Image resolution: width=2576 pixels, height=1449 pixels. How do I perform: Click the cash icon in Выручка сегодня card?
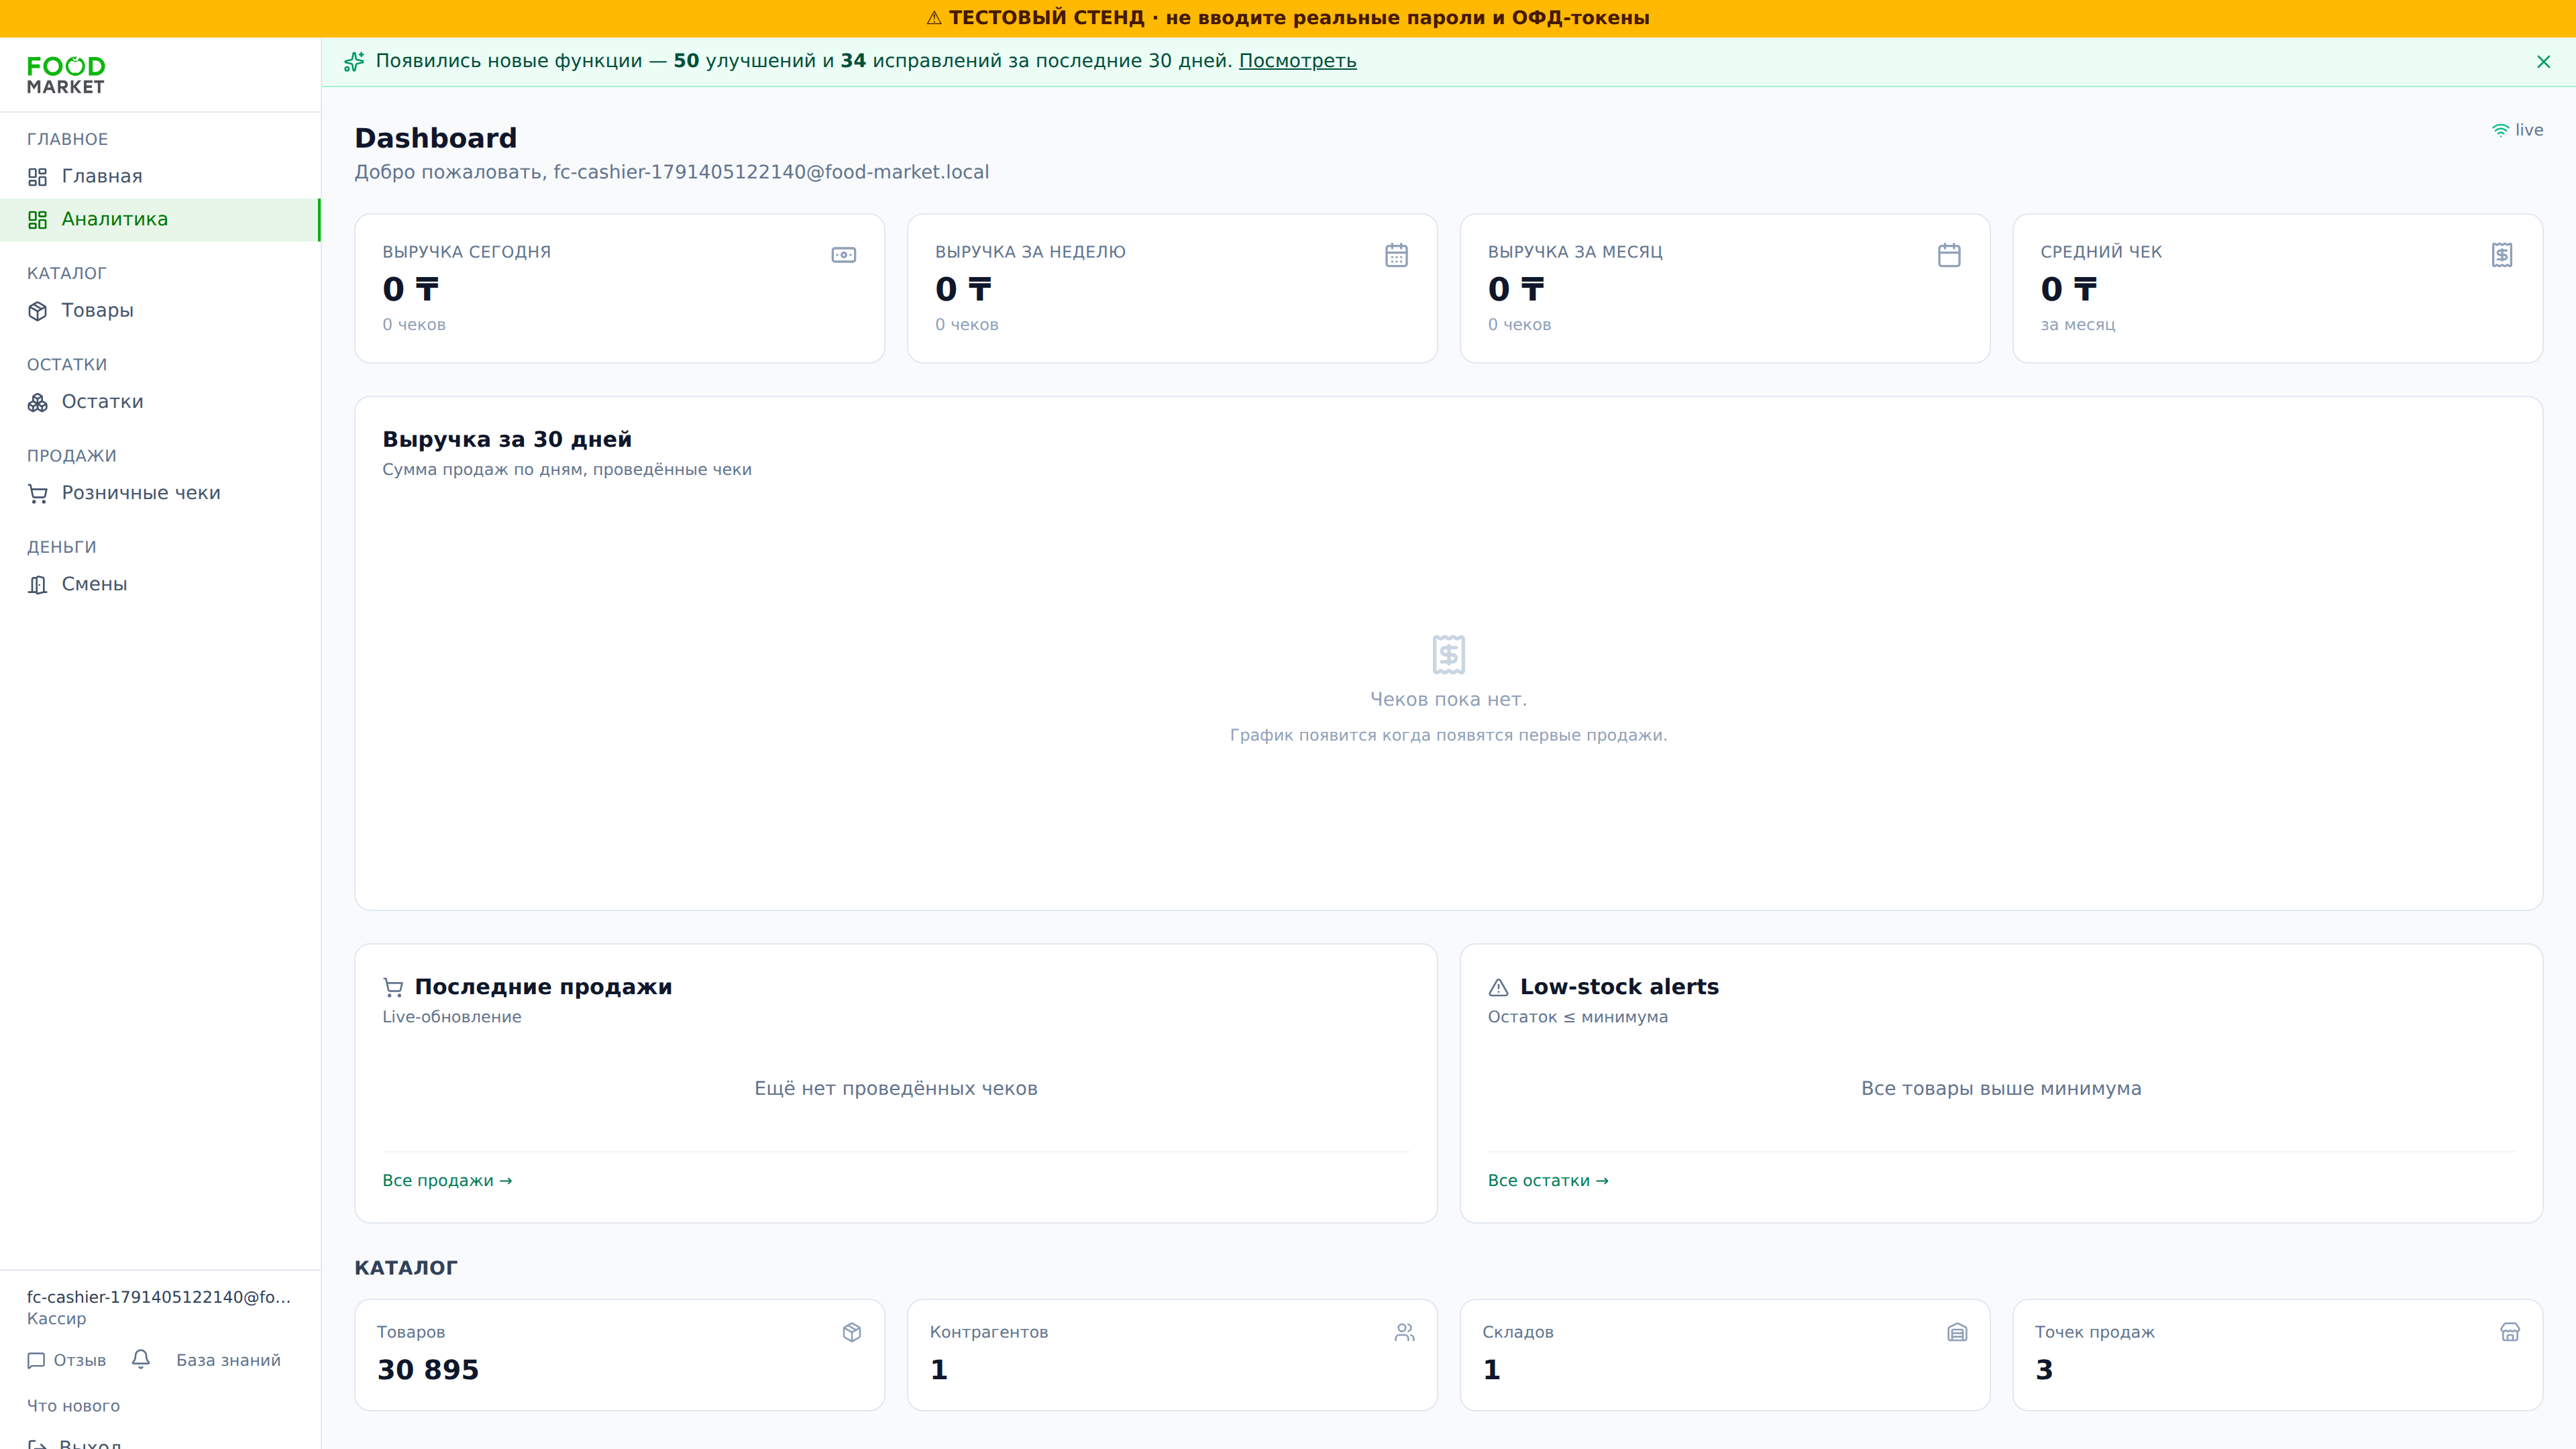click(844, 255)
